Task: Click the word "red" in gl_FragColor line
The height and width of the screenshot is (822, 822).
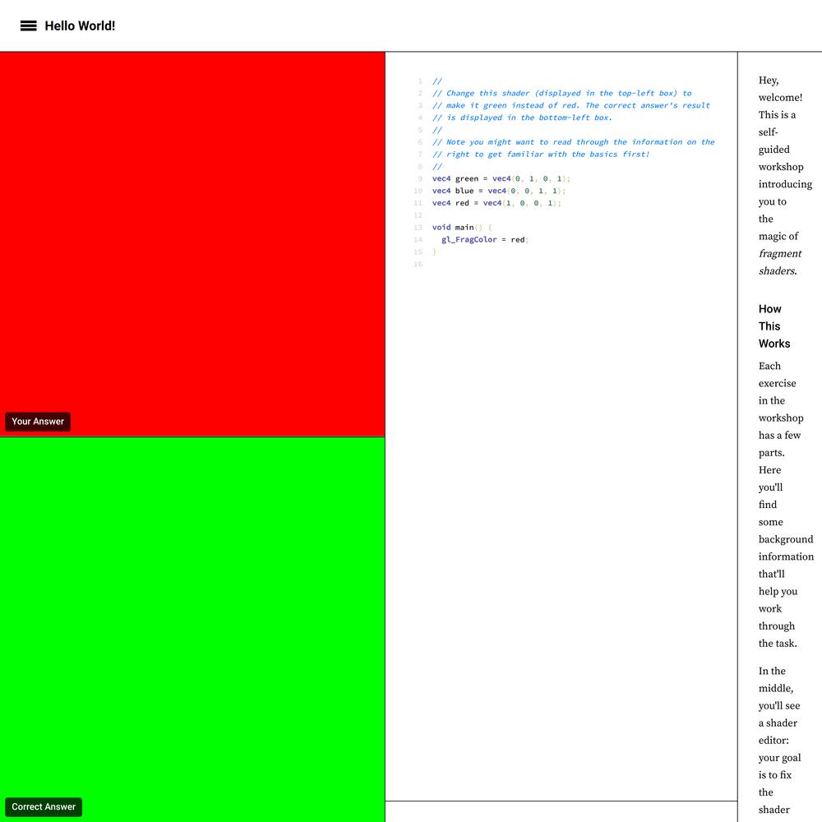Action: [517, 239]
